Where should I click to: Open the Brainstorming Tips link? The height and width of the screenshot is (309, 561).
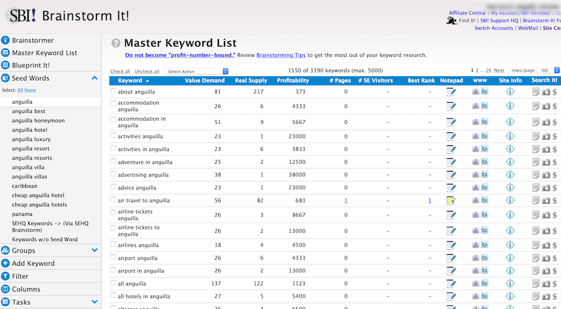click(281, 55)
